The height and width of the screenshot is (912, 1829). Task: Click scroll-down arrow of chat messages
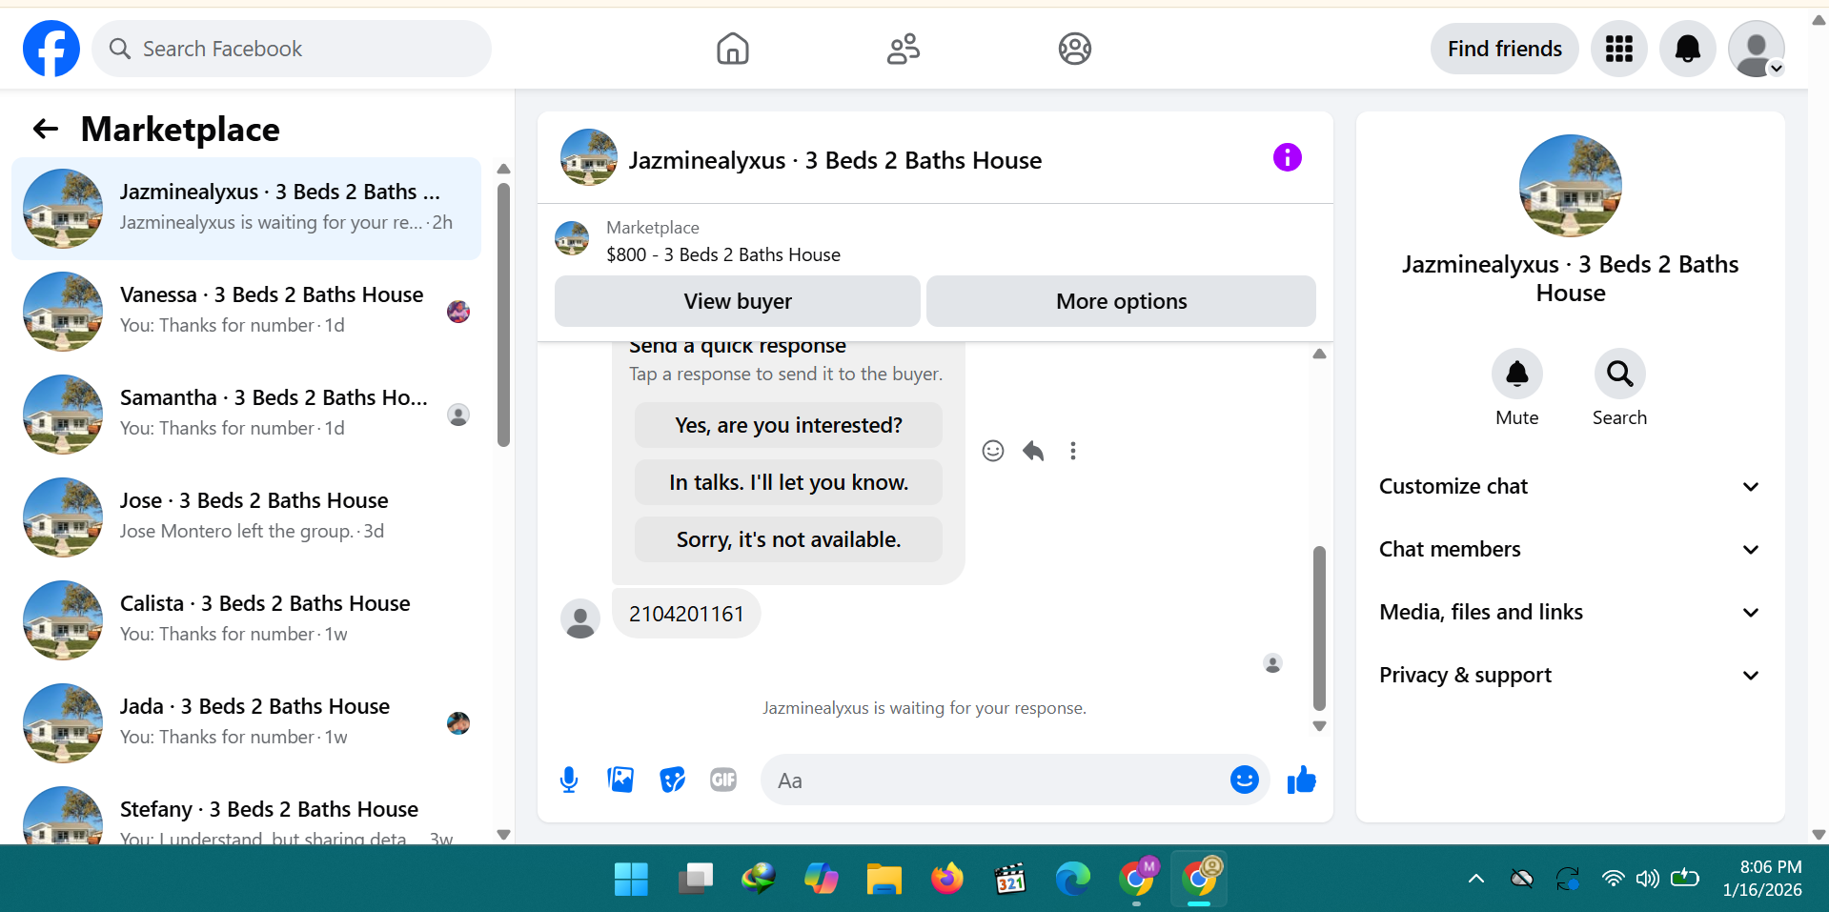point(1319,726)
